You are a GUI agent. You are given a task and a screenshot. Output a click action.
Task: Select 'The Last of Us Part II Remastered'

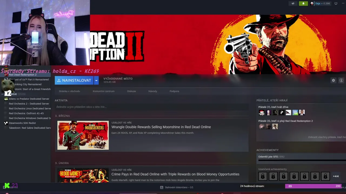29,79
